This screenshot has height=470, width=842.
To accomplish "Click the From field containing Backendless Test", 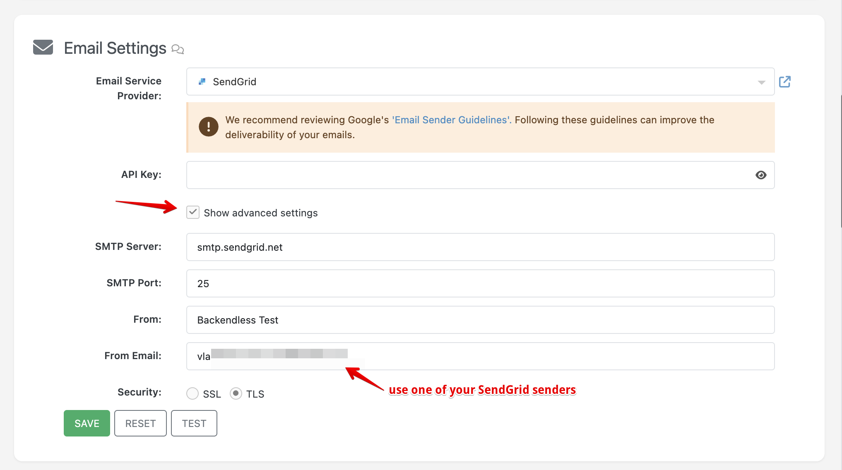I will (480, 320).
